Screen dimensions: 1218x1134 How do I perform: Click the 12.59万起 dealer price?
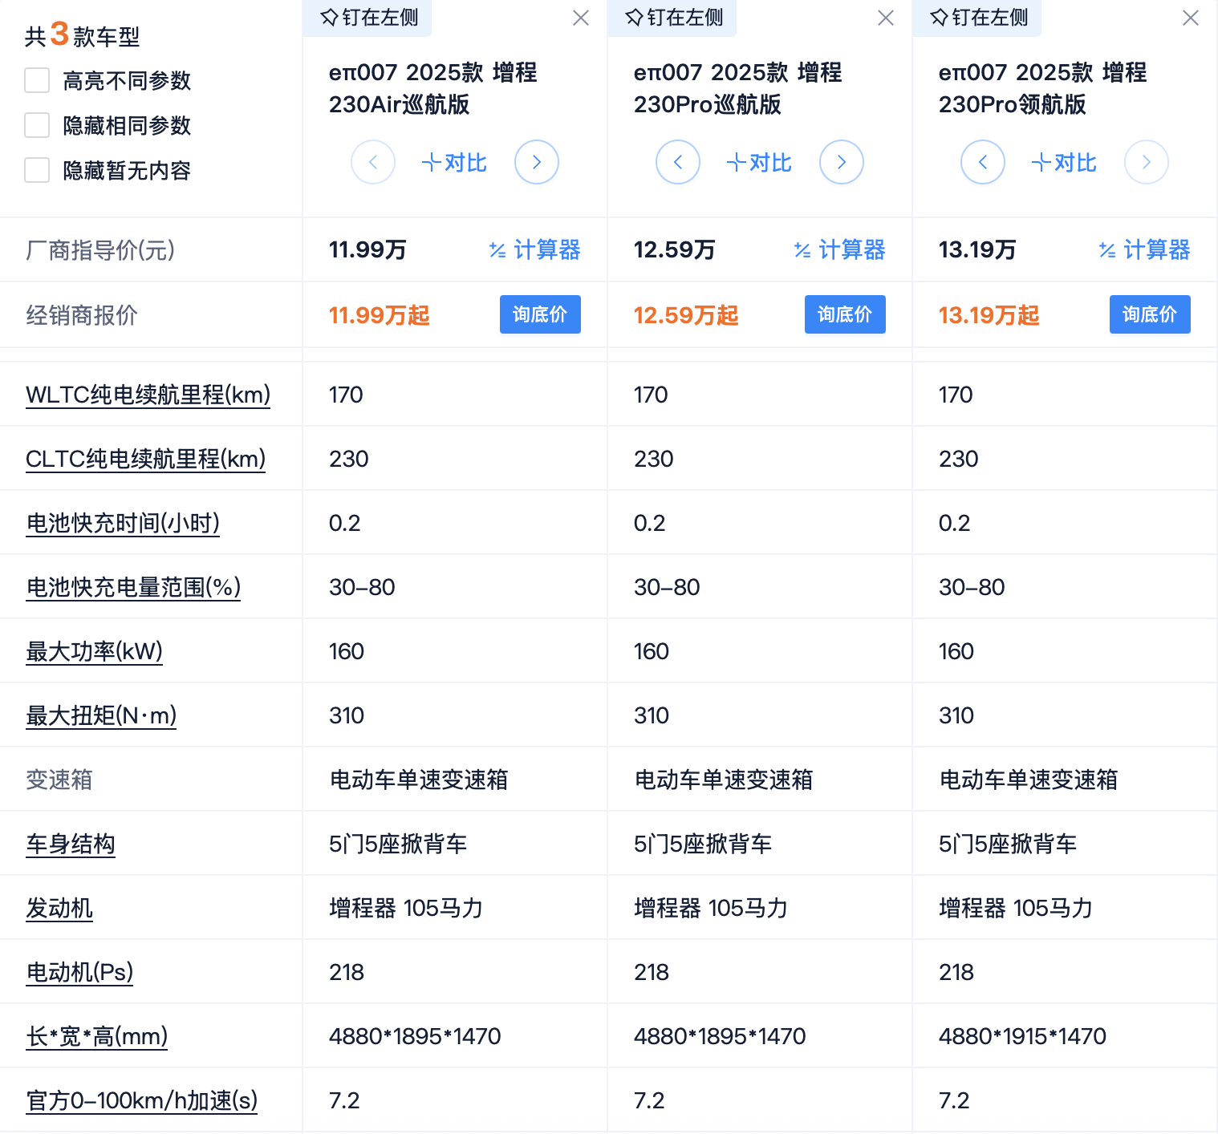(686, 315)
